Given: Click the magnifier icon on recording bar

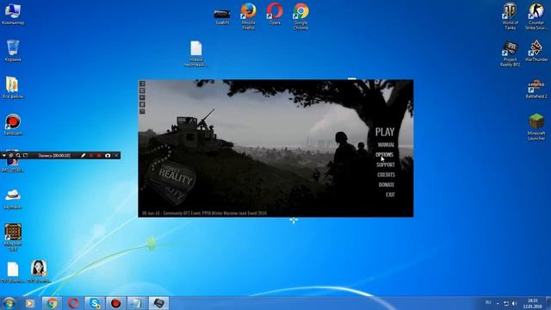Looking at the screenshot, I should tap(18, 155).
